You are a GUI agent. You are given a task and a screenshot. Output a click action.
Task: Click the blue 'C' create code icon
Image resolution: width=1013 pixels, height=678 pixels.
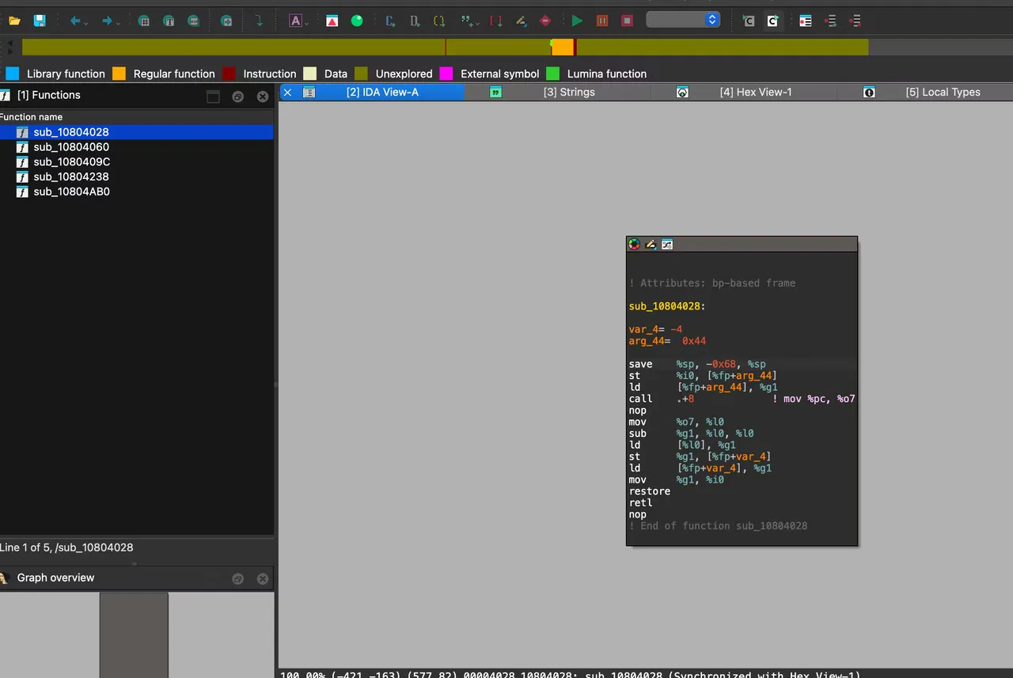(x=390, y=21)
